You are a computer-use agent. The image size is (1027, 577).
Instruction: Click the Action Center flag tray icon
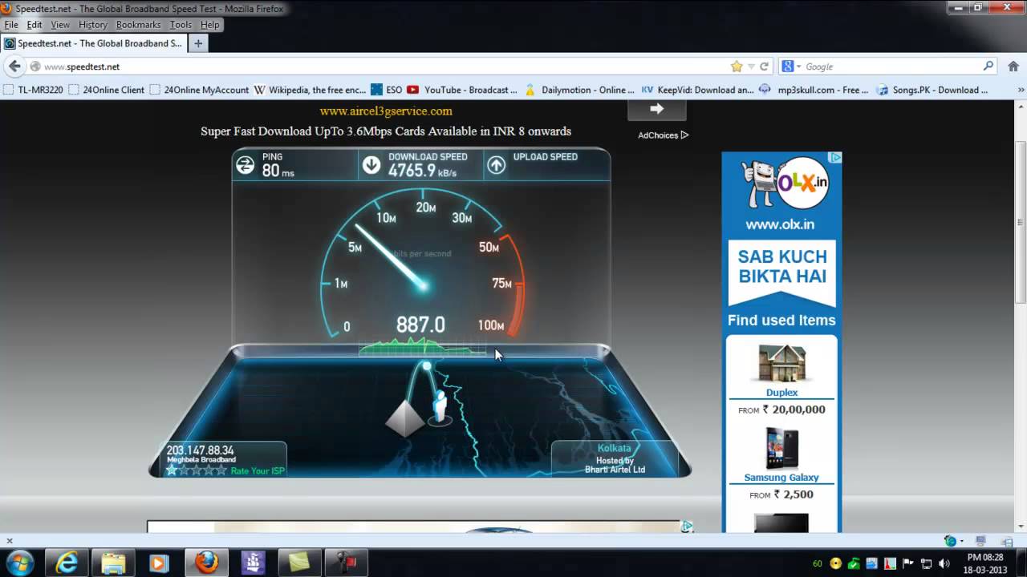[908, 563]
